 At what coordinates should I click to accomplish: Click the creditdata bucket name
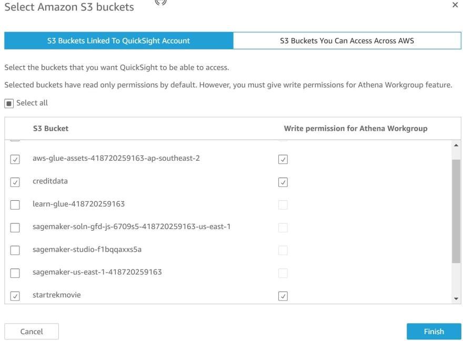50,181
